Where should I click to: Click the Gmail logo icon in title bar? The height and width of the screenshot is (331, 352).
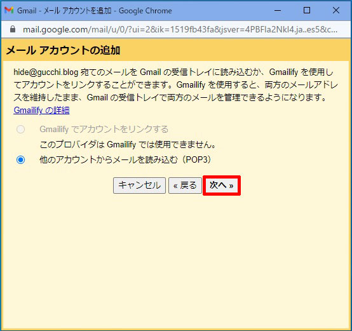click(9, 10)
